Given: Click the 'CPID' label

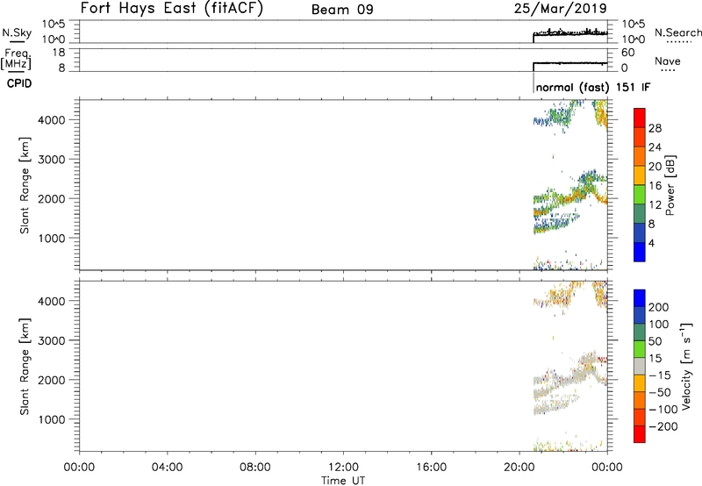Looking at the screenshot, I should tap(19, 83).
